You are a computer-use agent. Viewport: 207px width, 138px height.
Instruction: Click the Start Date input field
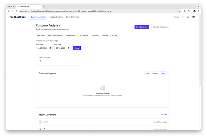(x=44, y=48)
